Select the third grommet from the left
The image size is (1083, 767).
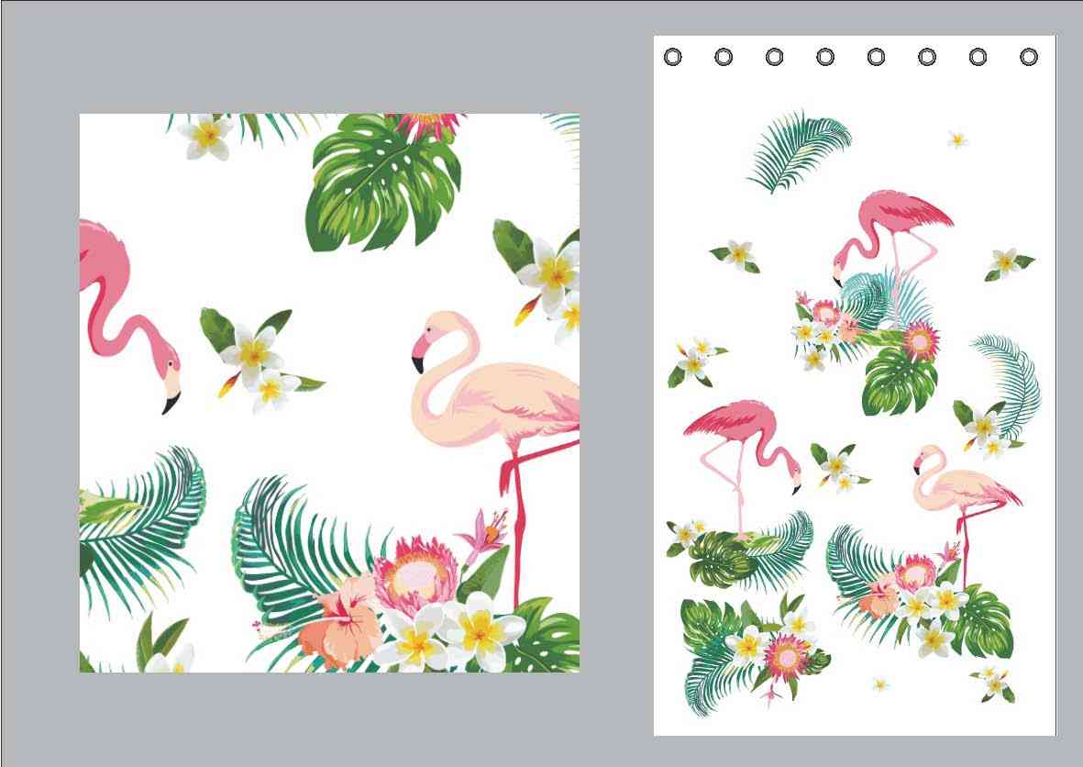774,57
